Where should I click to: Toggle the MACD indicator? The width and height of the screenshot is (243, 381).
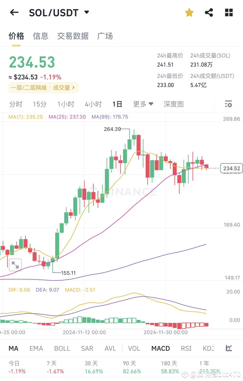click(x=160, y=348)
